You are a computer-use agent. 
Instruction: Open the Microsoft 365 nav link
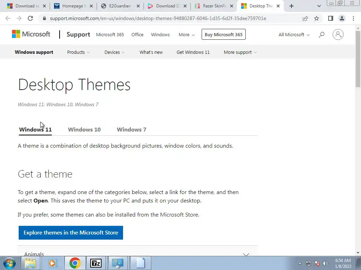[x=110, y=35]
